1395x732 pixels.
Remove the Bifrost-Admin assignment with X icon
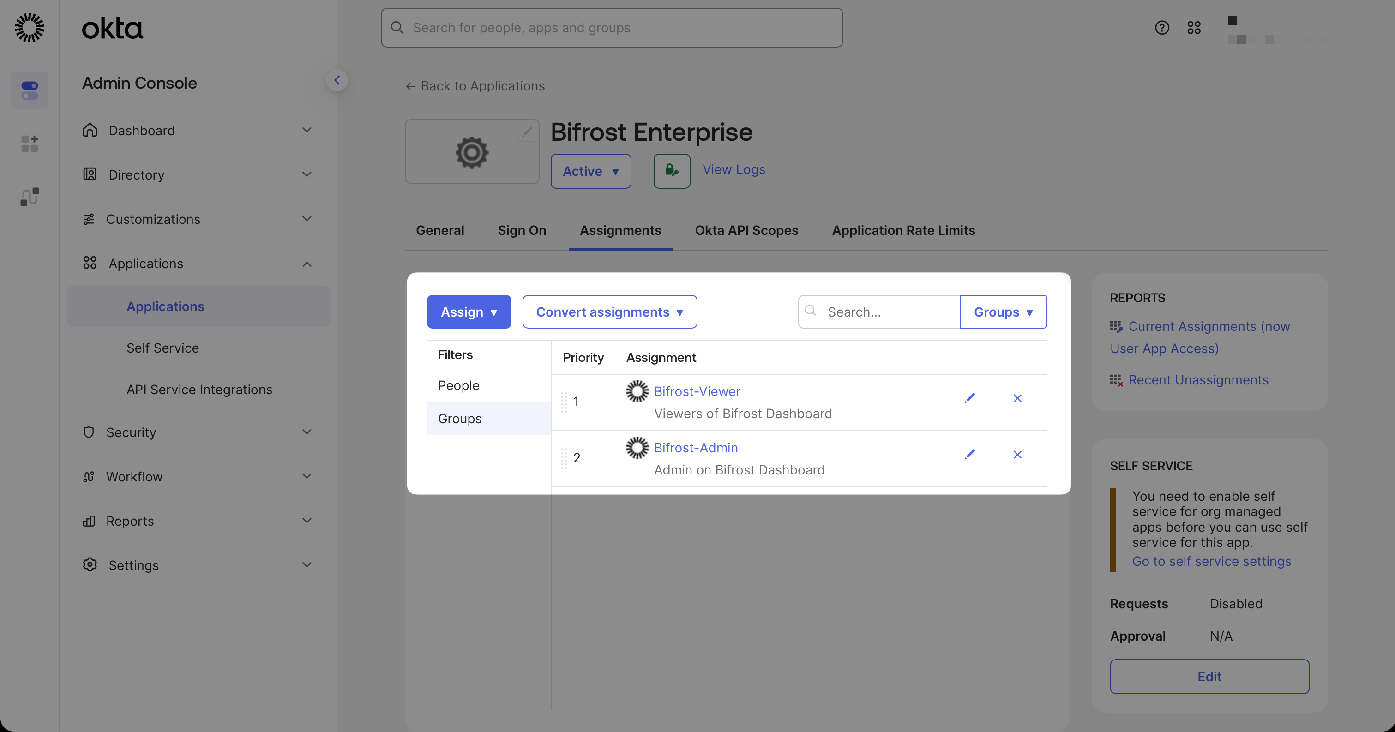(1017, 455)
